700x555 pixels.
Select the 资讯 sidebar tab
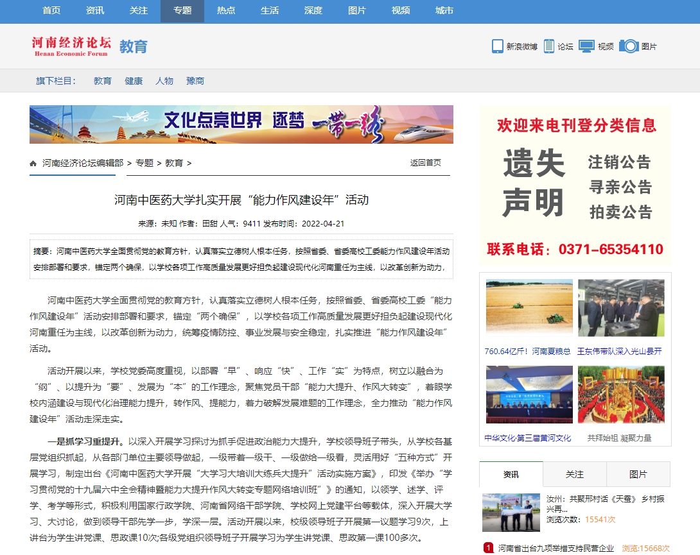(511, 474)
